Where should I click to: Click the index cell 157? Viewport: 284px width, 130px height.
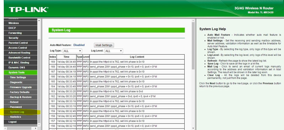click(53, 121)
